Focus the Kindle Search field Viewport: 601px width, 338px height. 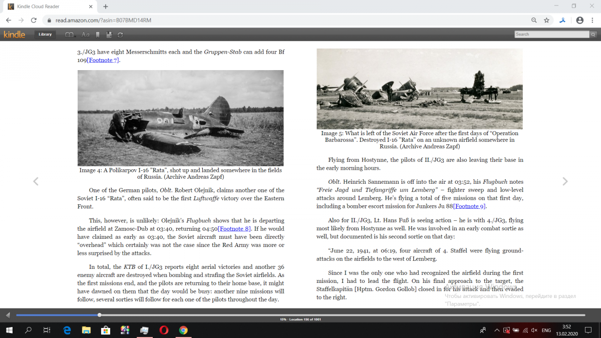tap(552, 34)
